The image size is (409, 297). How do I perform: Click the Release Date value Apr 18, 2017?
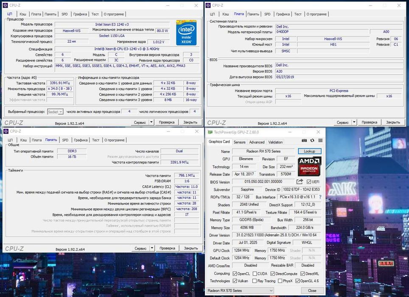pos(244,174)
